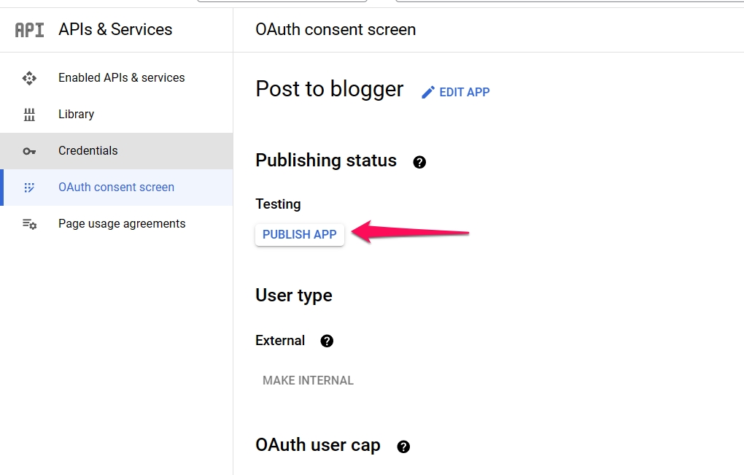Click the OAuth user cap heading

(x=318, y=445)
